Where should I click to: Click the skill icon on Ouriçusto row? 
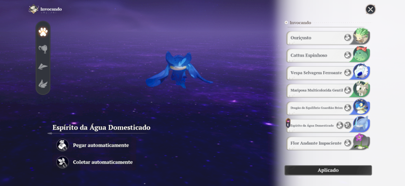pos(348,38)
